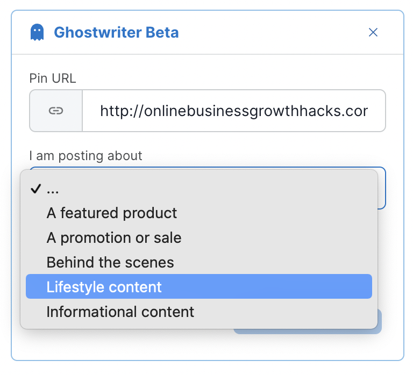Screen dimensions: 413x375
Task: Click the "Ghostwriter Beta" title text
Action: coord(116,32)
